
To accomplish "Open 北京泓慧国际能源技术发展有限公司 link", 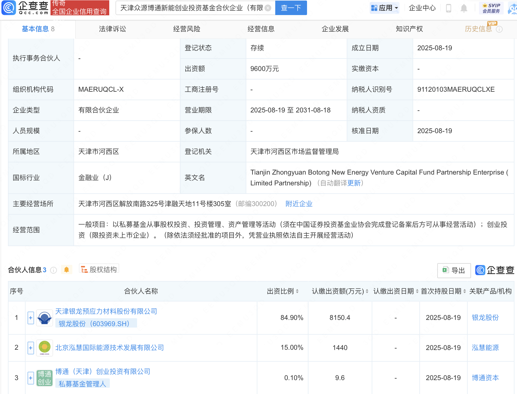I will coord(110,348).
